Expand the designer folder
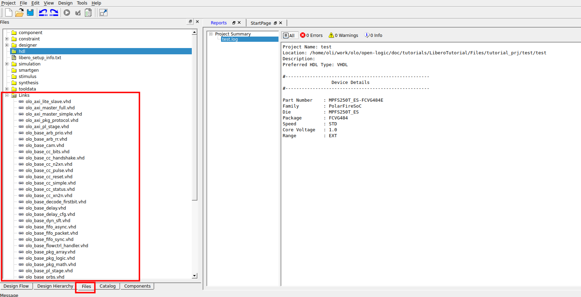 tap(7, 45)
